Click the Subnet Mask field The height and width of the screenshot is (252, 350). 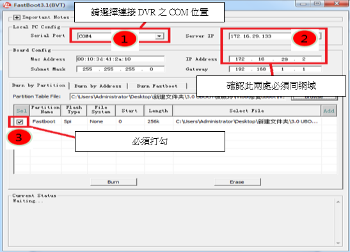[120, 69]
